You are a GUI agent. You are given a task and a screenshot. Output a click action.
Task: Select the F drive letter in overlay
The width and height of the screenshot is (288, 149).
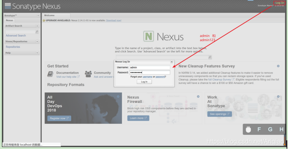259,129
